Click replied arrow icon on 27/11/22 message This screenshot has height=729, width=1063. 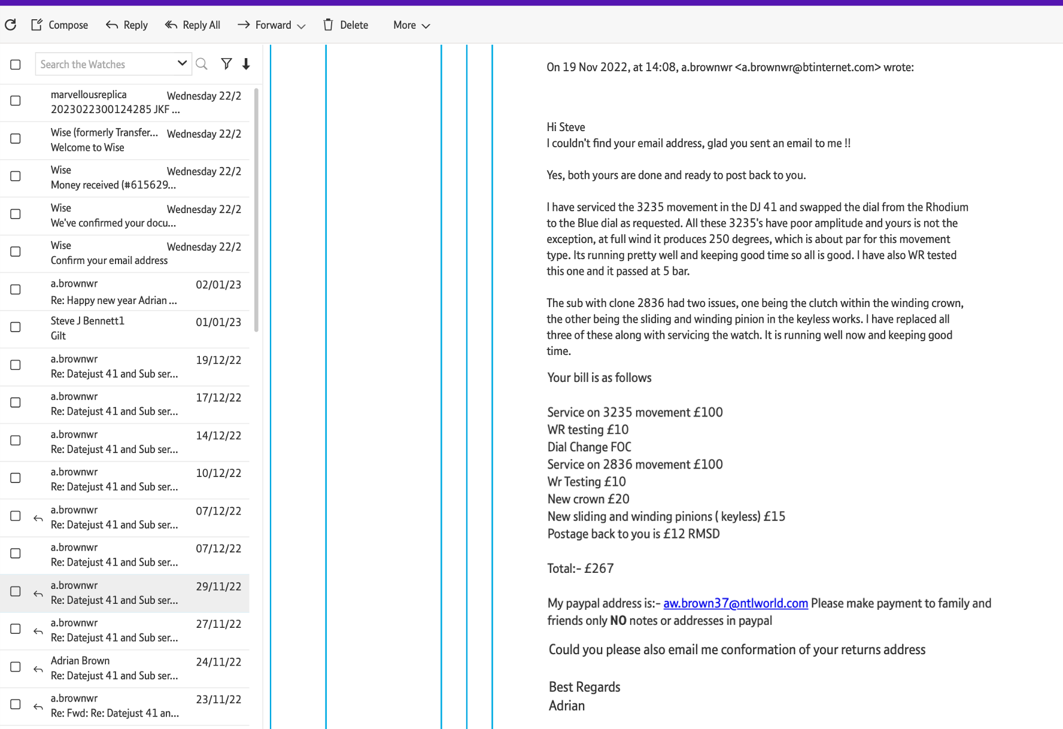point(38,631)
